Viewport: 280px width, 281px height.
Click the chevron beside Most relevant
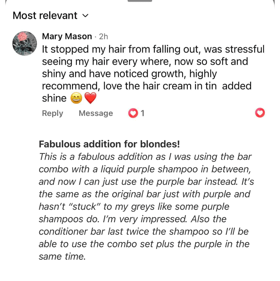pyautogui.click(x=86, y=16)
